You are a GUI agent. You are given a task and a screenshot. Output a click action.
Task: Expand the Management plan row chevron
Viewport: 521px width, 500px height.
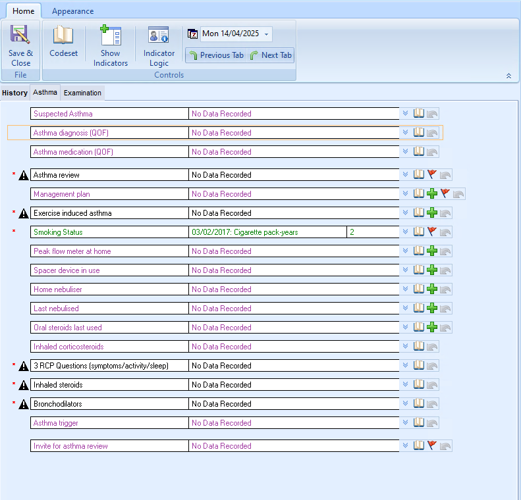click(405, 194)
